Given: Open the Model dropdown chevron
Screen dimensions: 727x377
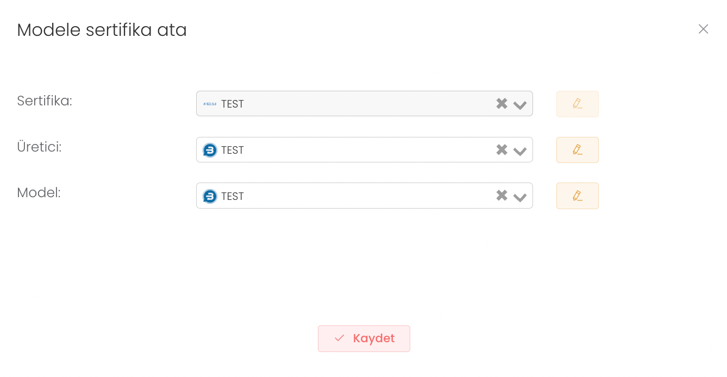Looking at the screenshot, I should coord(520,197).
